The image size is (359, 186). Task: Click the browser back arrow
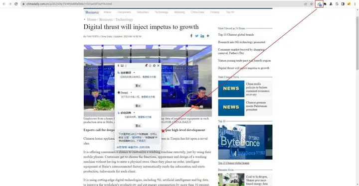tap(4, 4)
